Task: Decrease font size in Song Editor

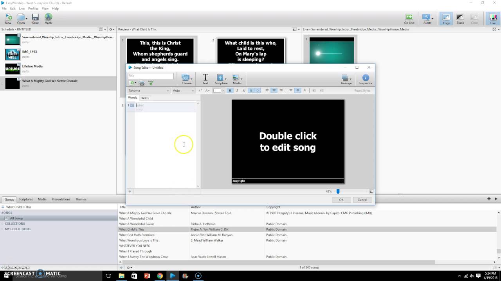Action: [x=200, y=91]
